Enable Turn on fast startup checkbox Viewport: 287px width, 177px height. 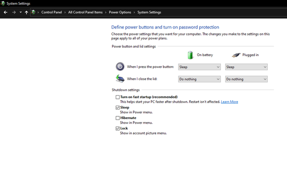coord(118,97)
